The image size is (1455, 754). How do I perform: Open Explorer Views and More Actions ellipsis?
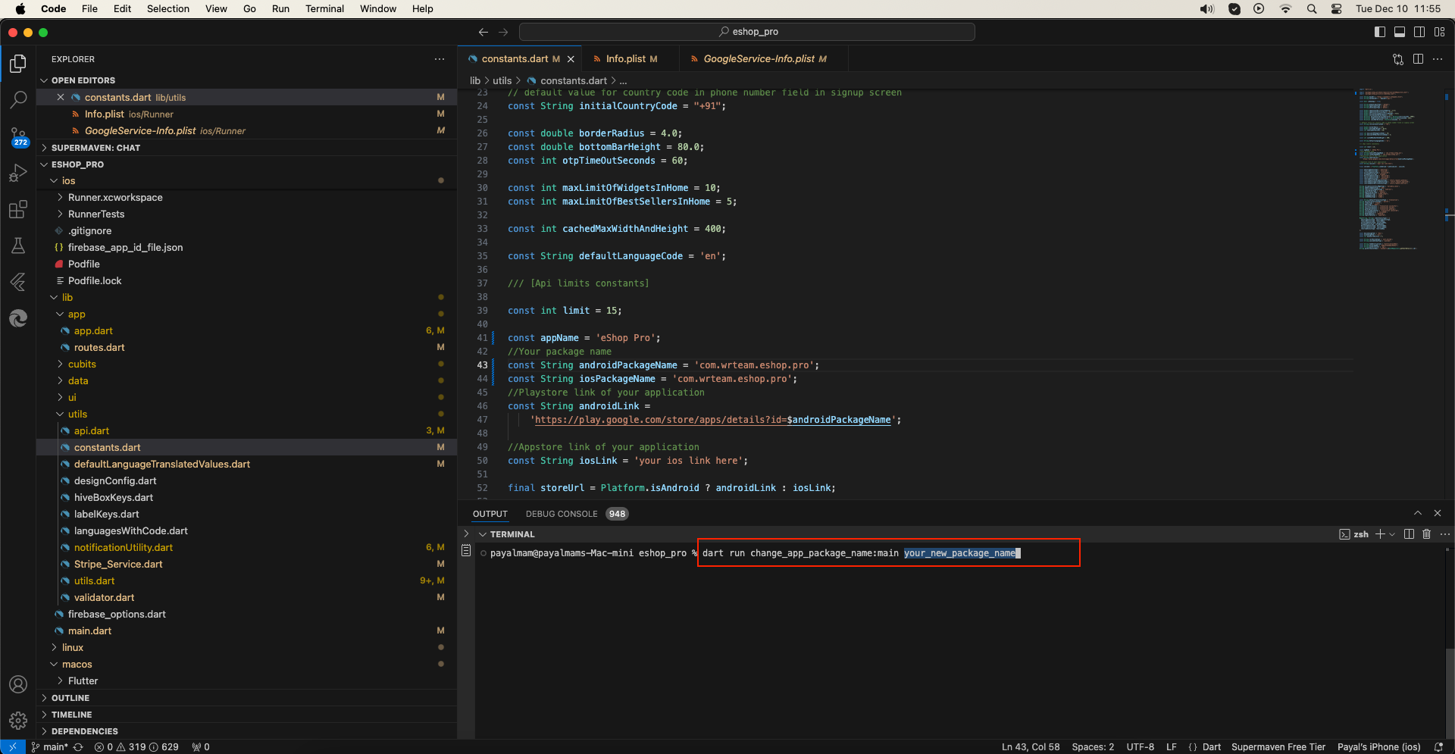[440, 59]
